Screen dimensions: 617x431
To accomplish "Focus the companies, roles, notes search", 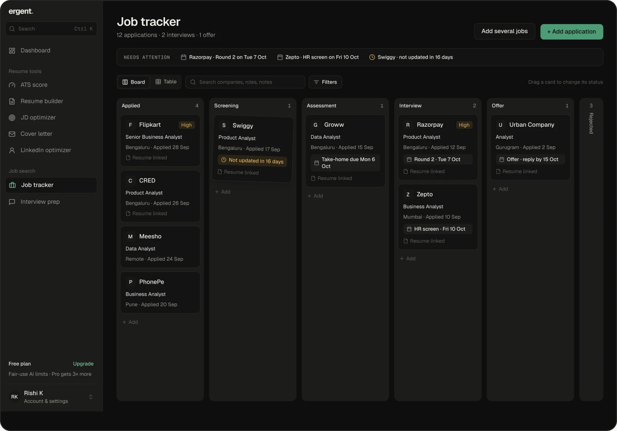I will [245, 82].
